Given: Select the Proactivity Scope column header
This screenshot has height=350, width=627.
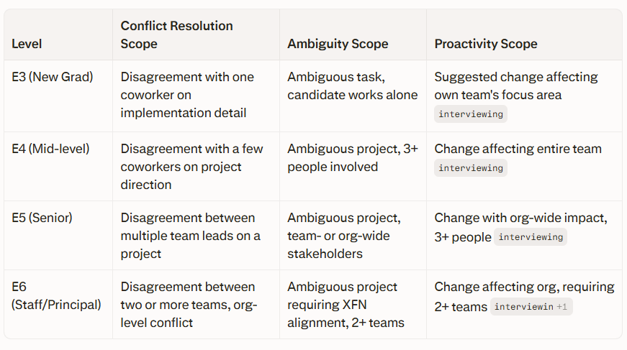Looking at the screenshot, I should coord(486,44).
